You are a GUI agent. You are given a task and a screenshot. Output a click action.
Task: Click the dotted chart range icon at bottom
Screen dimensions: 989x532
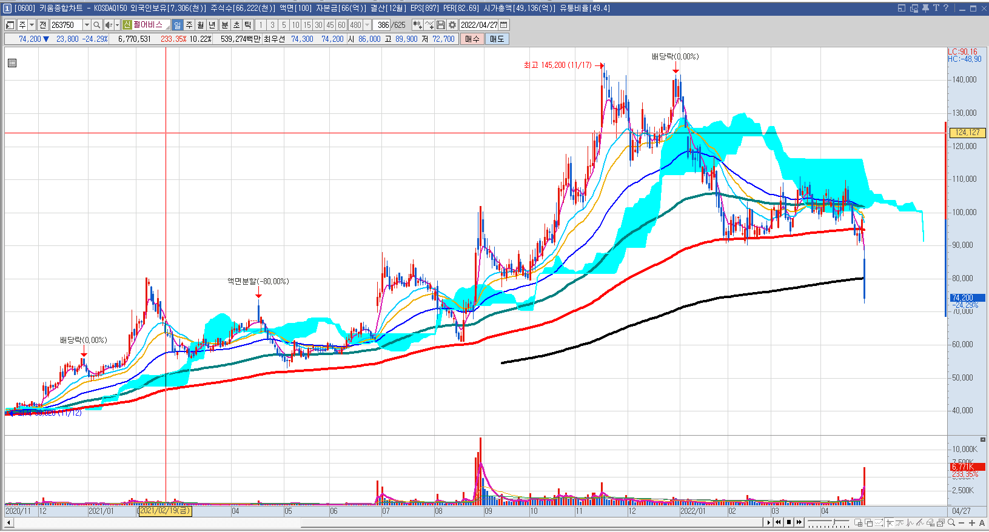(x=879, y=522)
